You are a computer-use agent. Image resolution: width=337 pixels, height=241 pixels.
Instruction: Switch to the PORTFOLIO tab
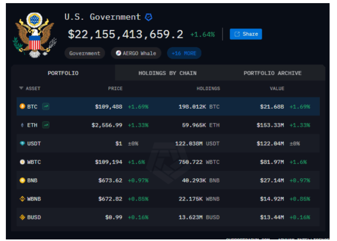click(63, 73)
